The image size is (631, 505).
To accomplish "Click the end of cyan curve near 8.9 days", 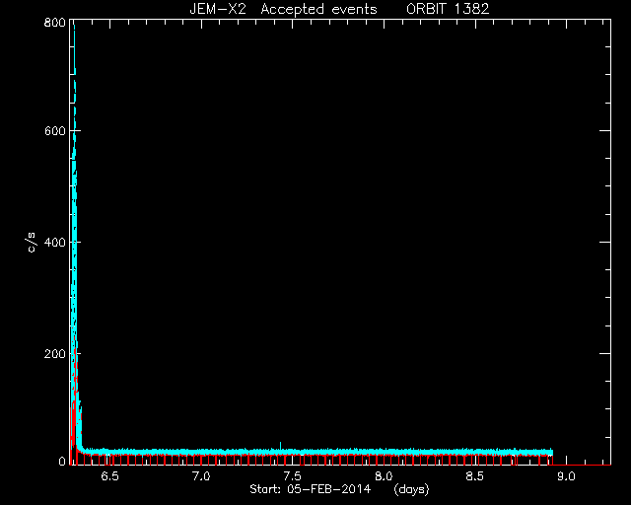I will pos(552,453).
